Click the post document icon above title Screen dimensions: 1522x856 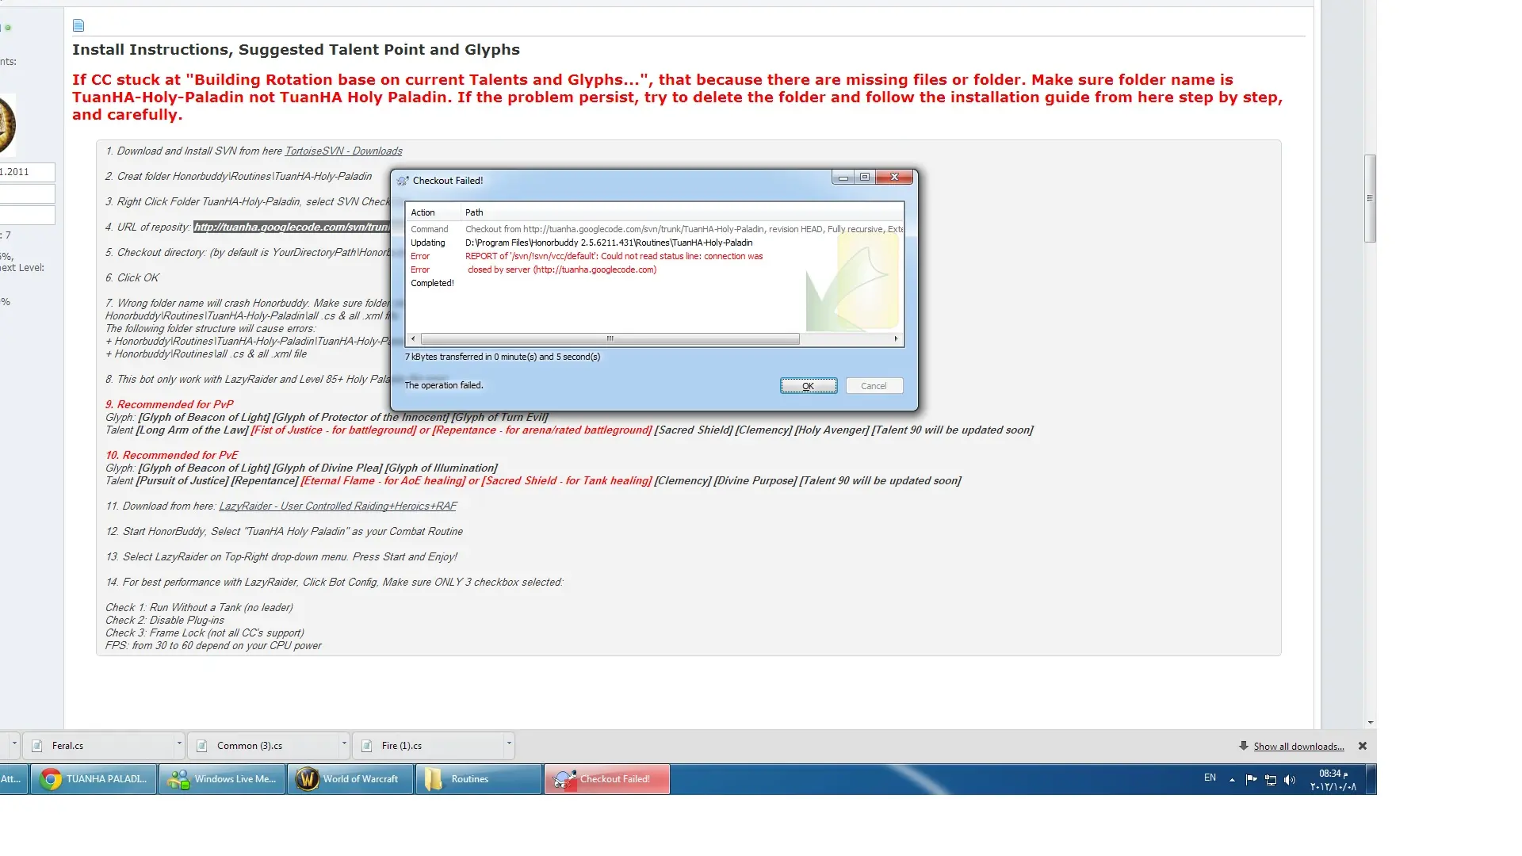pos(78,25)
